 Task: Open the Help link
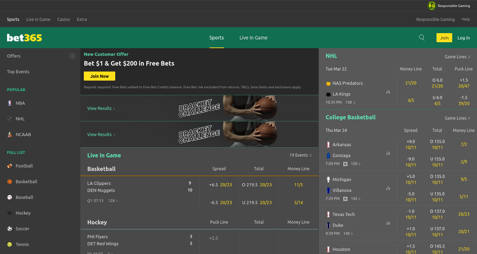[x=466, y=20]
